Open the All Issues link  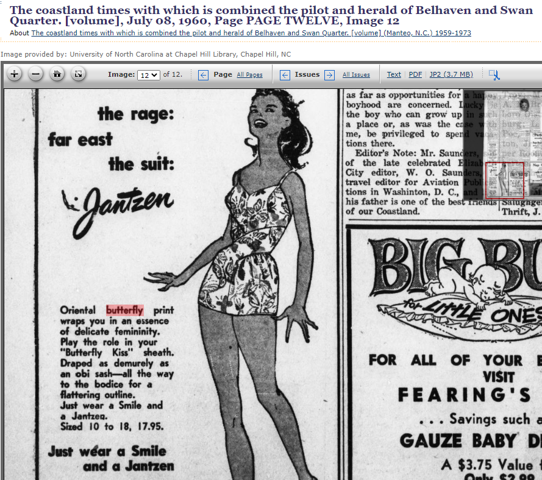(356, 74)
